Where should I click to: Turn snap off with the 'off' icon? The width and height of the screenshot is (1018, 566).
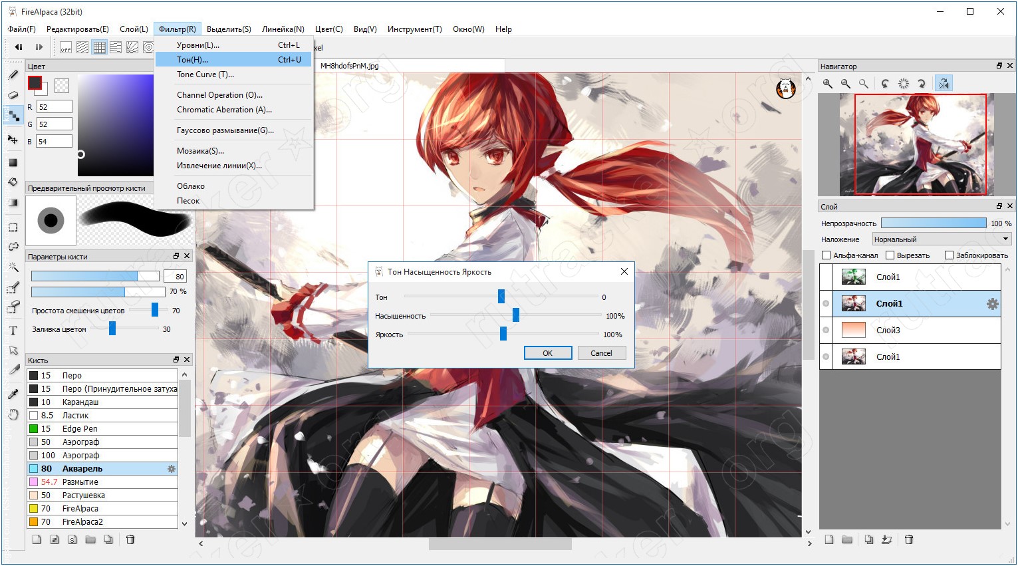pos(66,47)
